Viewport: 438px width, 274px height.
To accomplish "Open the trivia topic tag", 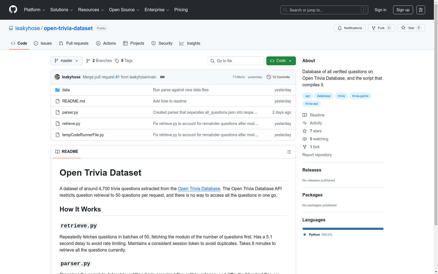I will tap(341, 96).
